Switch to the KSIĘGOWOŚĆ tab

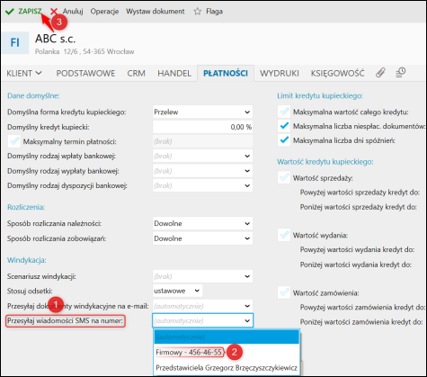pos(338,73)
